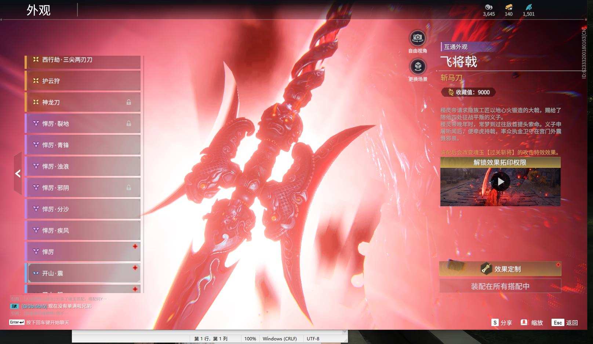The image size is (593, 344).
Task: Click the silver coin currency icon above 3,645
Action: tap(489, 7)
